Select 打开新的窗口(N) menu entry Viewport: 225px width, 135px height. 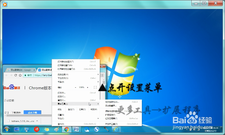[x=76, y=65]
